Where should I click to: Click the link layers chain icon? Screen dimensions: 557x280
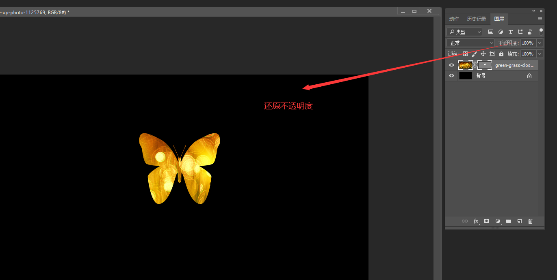(465, 221)
